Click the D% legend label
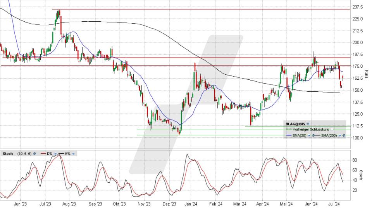372x209 pixels. (x=50, y=154)
